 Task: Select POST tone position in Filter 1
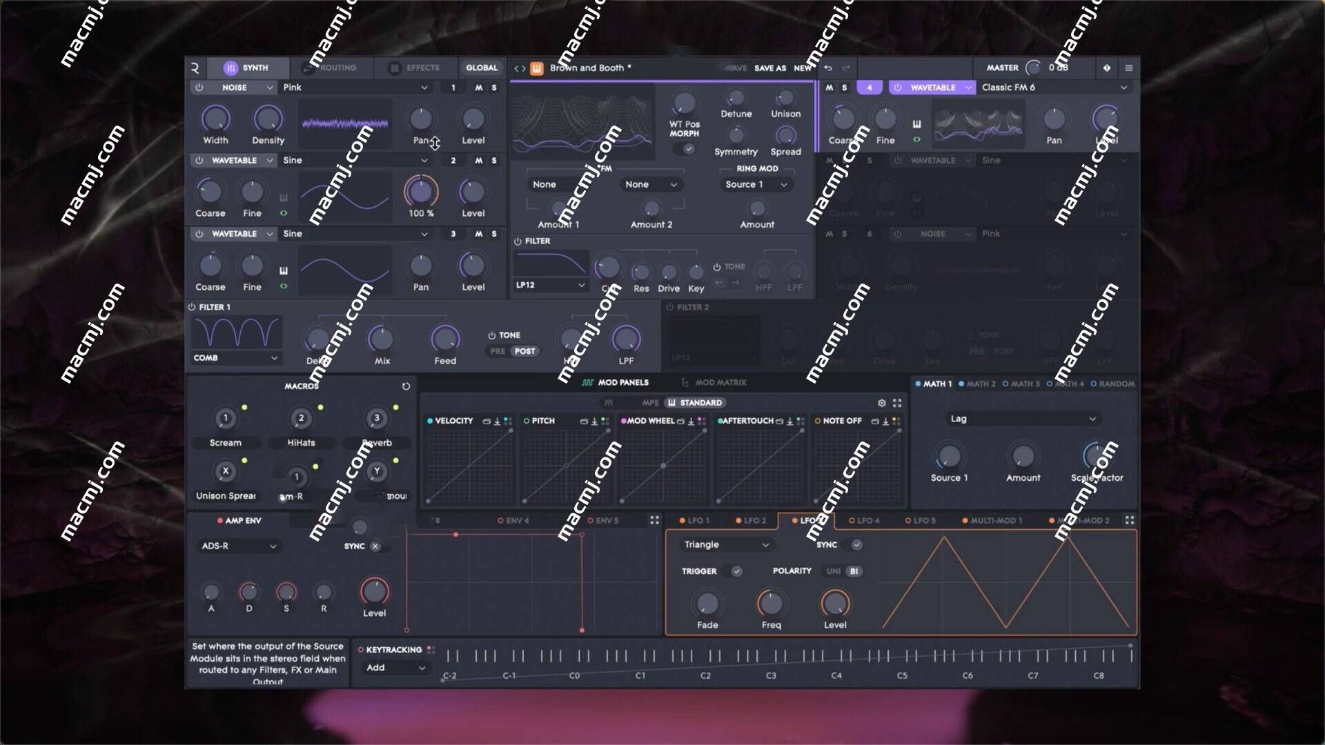pos(524,351)
